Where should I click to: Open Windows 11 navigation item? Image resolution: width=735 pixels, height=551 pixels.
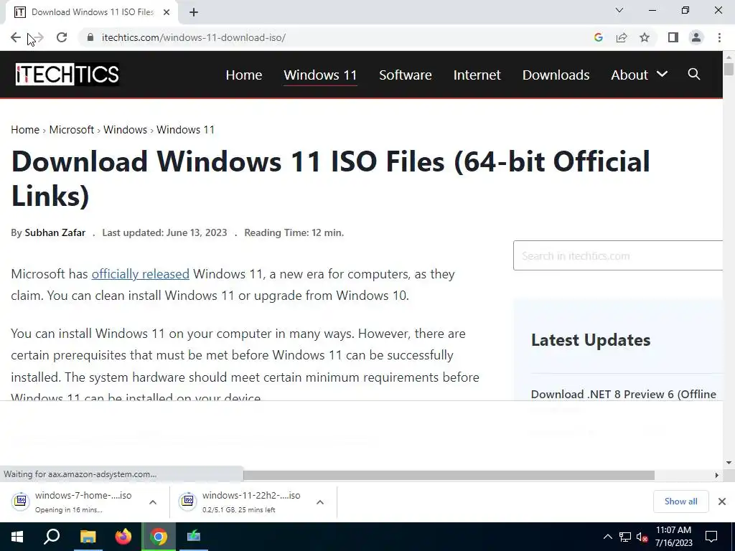[x=320, y=75]
